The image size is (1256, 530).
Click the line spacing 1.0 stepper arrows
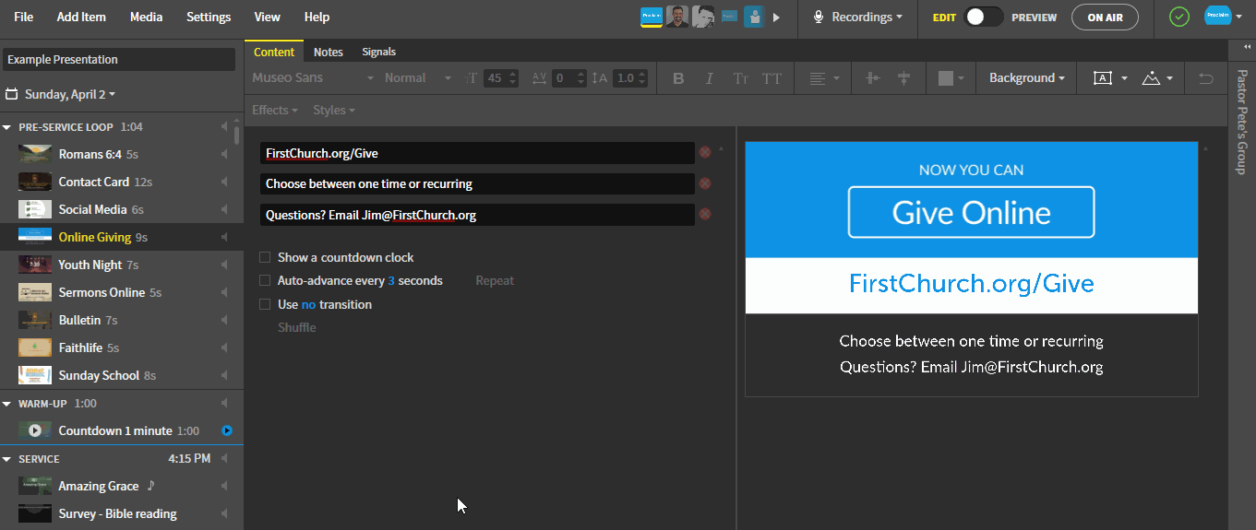click(x=643, y=78)
